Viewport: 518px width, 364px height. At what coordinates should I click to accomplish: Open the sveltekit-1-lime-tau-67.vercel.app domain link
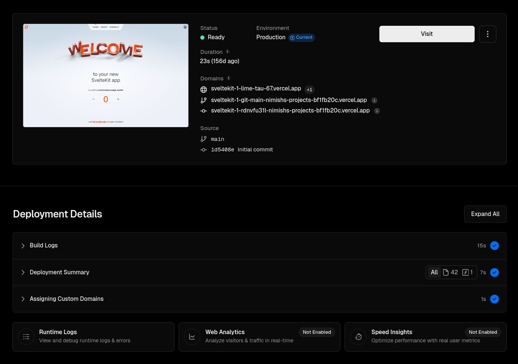(256, 89)
